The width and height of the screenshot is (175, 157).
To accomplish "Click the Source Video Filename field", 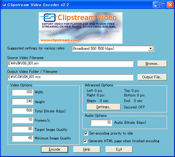I will pyautogui.click(x=70, y=64).
